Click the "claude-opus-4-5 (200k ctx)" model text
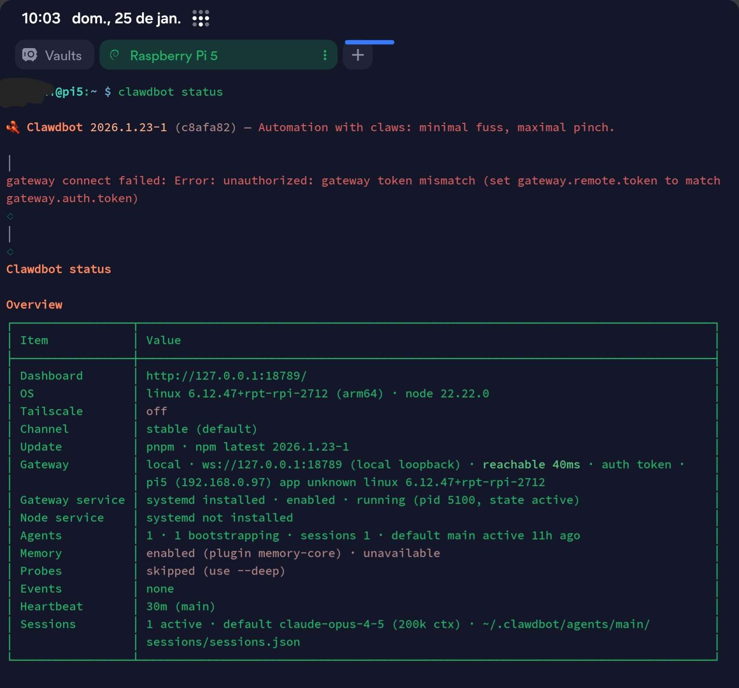This screenshot has width=739, height=688. click(370, 624)
